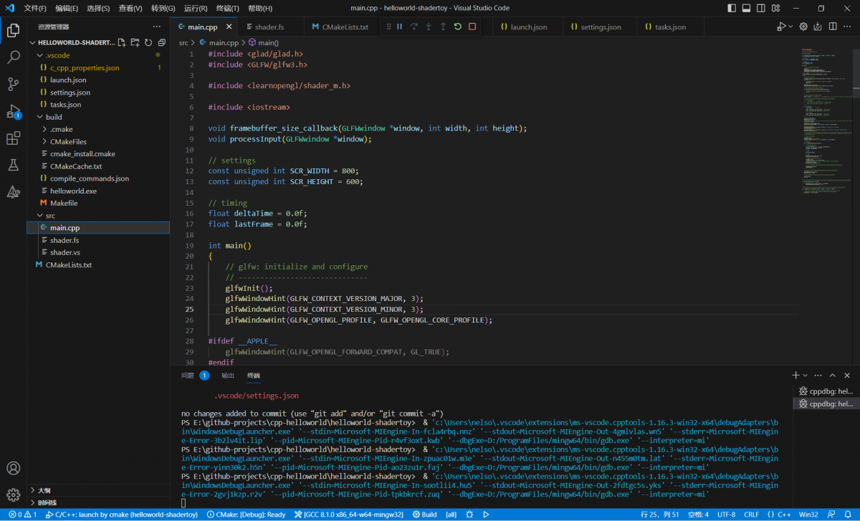
Task: Switch to the shader.fs editor tab
Action: [x=269, y=27]
